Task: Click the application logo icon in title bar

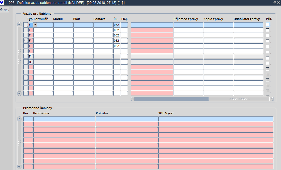Action: click(x=2, y=3)
